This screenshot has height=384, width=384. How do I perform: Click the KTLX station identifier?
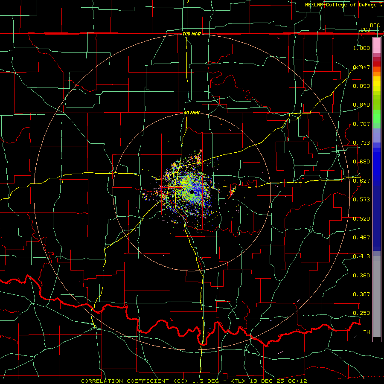[x=238, y=381]
